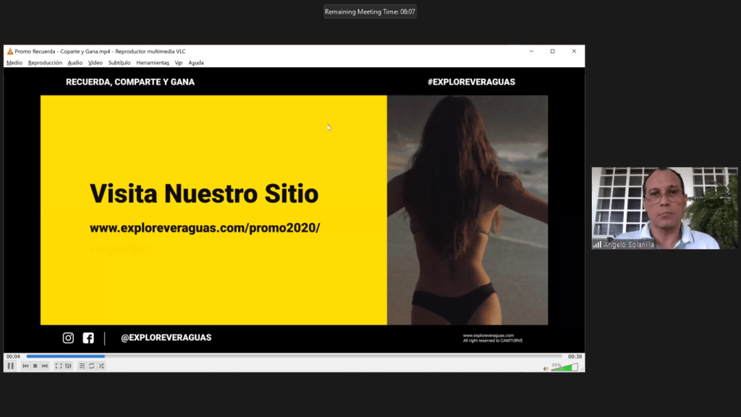Open the Subtítulo menu
The image size is (741, 417).
(x=119, y=62)
